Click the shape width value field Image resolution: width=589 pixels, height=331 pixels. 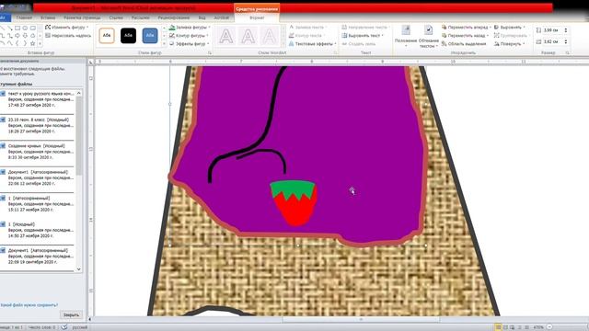(x=551, y=41)
